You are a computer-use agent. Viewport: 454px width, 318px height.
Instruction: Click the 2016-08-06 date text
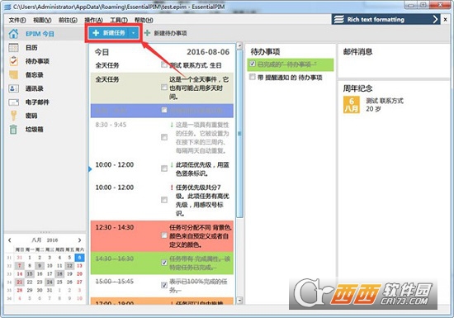[x=208, y=52]
